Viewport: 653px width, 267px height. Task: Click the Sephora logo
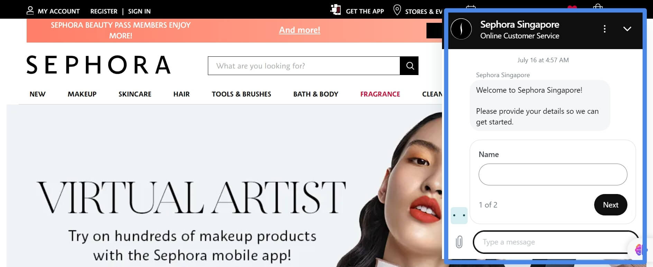(99, 65)
